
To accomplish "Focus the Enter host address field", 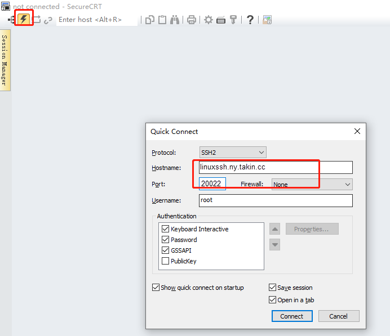I will point(97,20).
